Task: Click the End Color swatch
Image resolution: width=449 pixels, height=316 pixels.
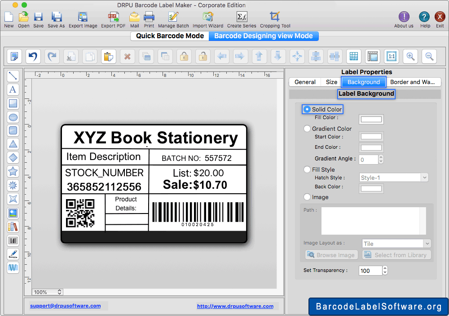Action: pyautogui.click(x=371, y=148)
